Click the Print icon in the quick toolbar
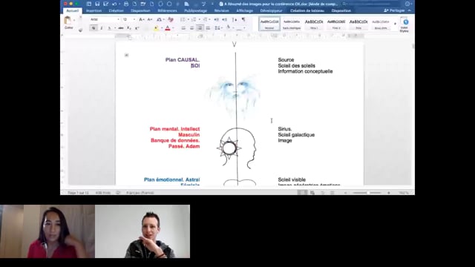This screenshot has height=267, width=475. pyautogui.click(x=126, y=4)
